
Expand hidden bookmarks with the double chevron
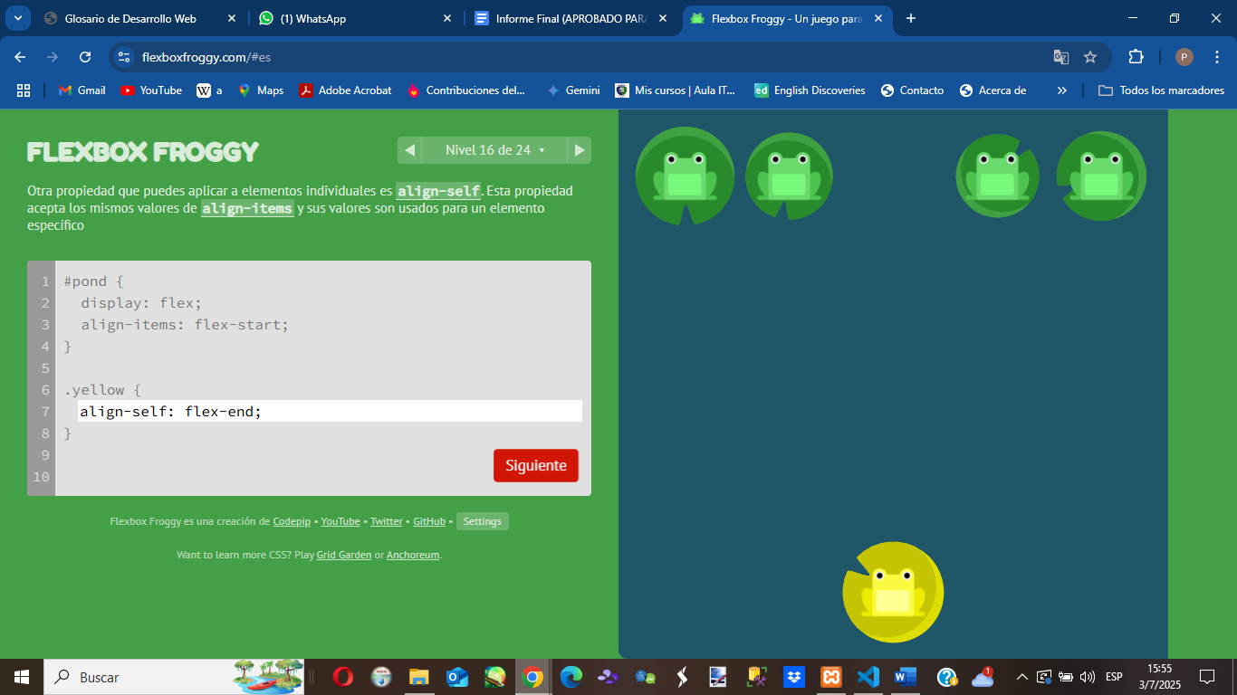(1062, 90)
